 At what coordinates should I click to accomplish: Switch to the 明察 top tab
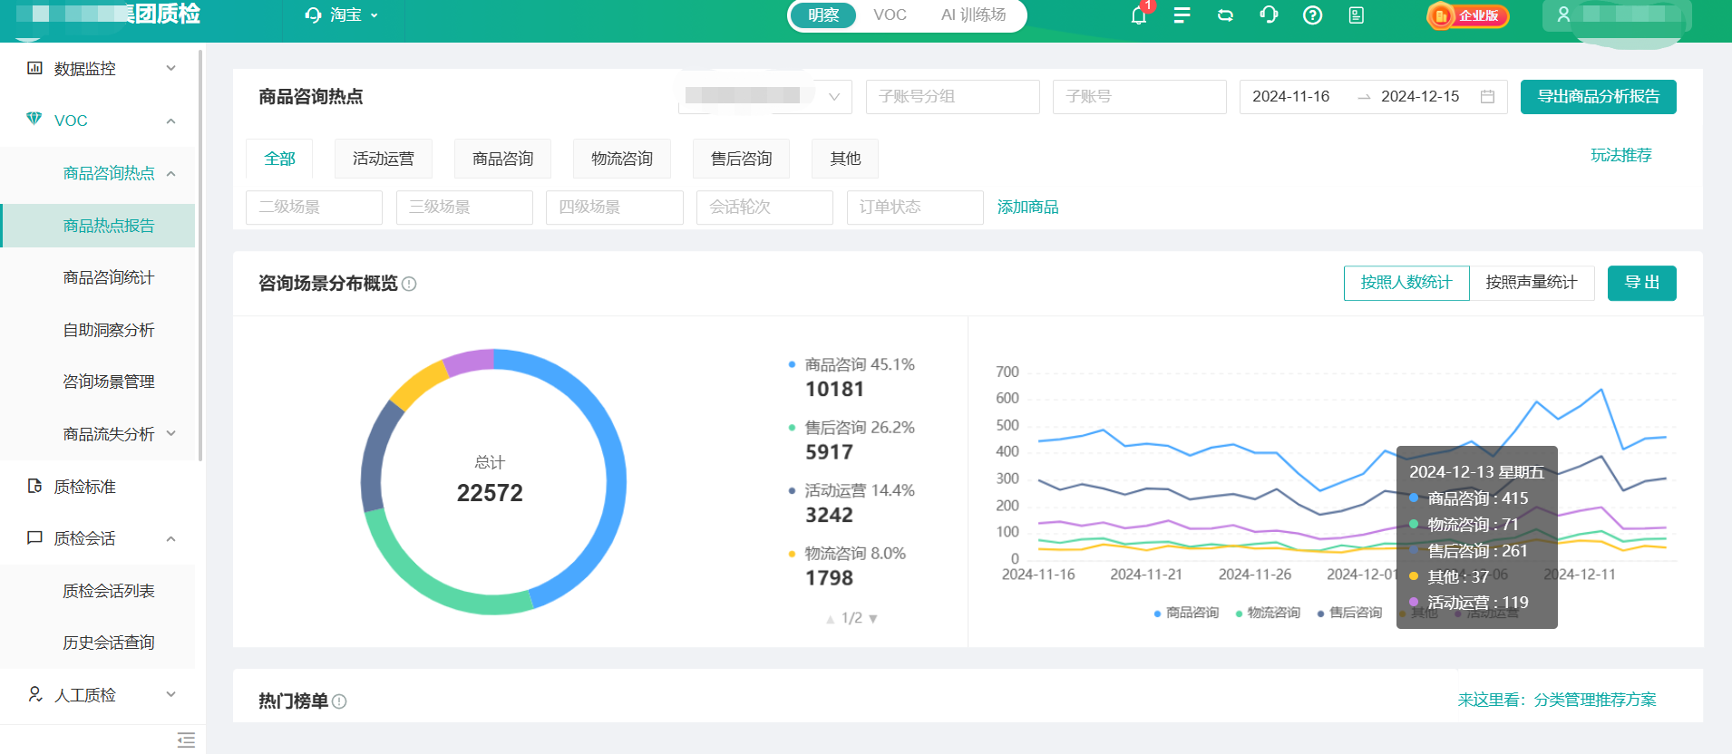click(823, 15)
